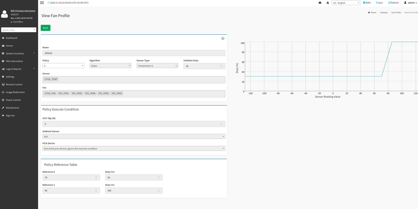The image size is (418, 209).
Task: Click the Reference 0 value field
Action: (71, 177)
